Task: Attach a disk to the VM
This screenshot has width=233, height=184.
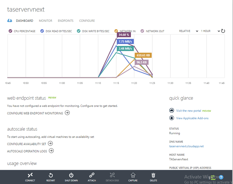Action: tap(92, 177)
